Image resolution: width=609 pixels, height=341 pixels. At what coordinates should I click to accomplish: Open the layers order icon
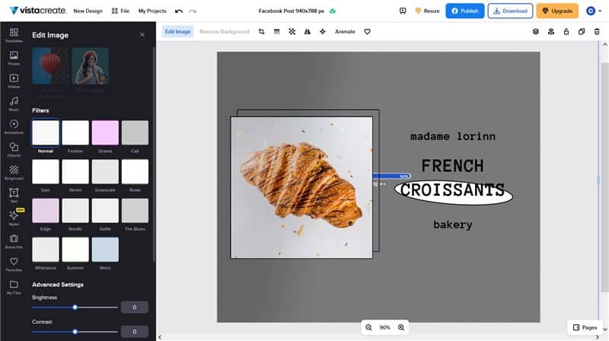pos(536,31)
